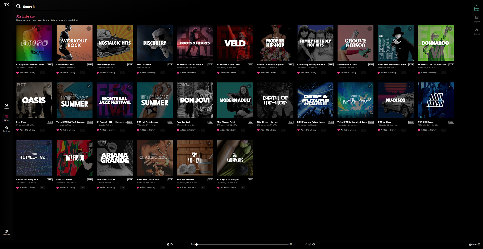
Task: Expand the right sidebar
Action: tap(476, 7)
